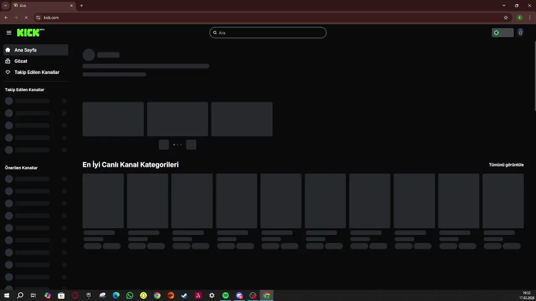Viewport: 536px width, 301px height.
Task: Open WhatsApp from the taskbar
Action: [130, 296]
